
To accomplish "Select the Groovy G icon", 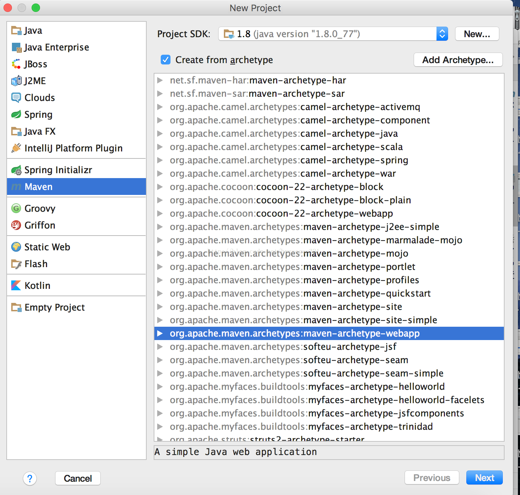I will point(16,209).
